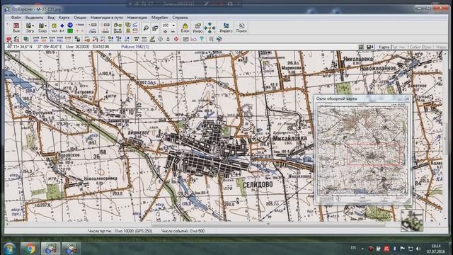Open the zoom magnifier tool
The width and height of the screenshot is (453, 255).
click(146, 28)
